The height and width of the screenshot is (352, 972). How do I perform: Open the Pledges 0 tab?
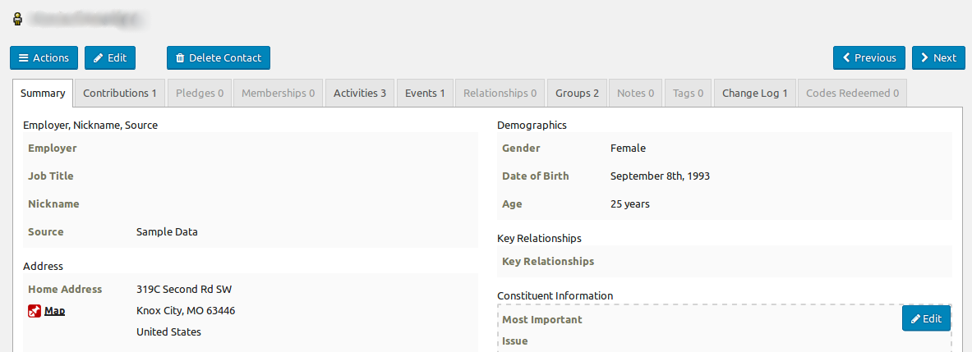(200, 93)
